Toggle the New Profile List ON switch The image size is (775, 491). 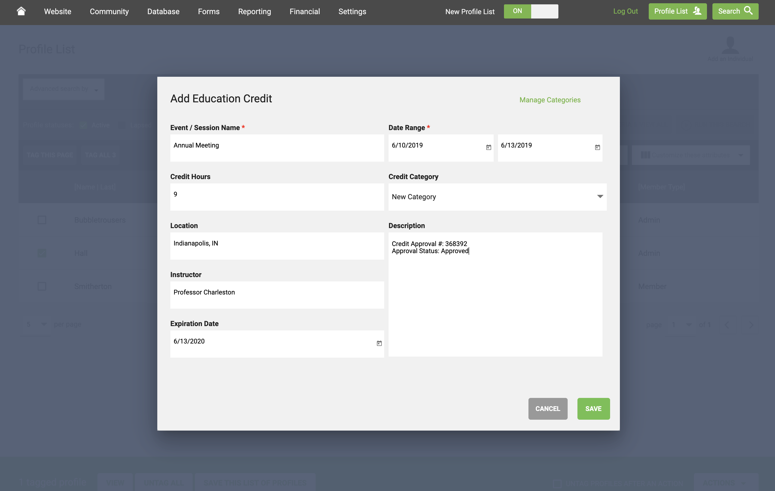coord(531,11)
